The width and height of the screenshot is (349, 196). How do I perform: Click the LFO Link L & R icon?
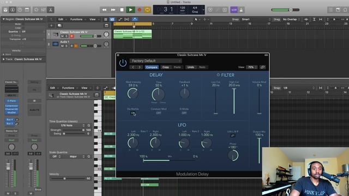click(x=233, y=136)
